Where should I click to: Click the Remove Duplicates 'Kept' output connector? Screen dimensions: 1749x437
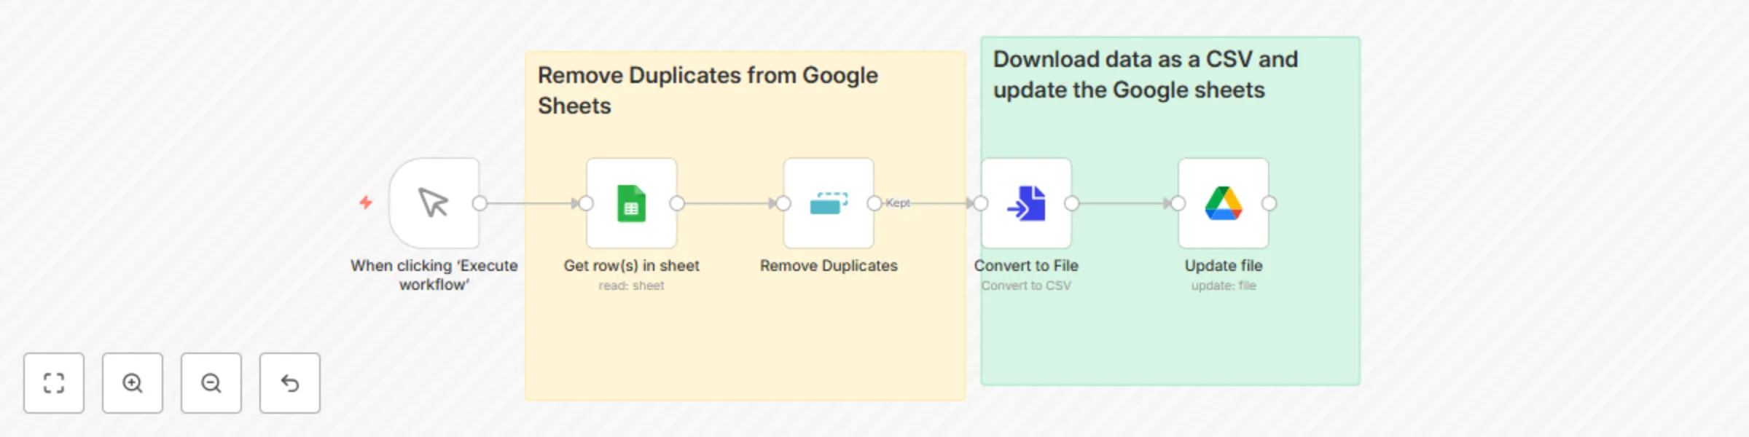[x=874, y=203]
